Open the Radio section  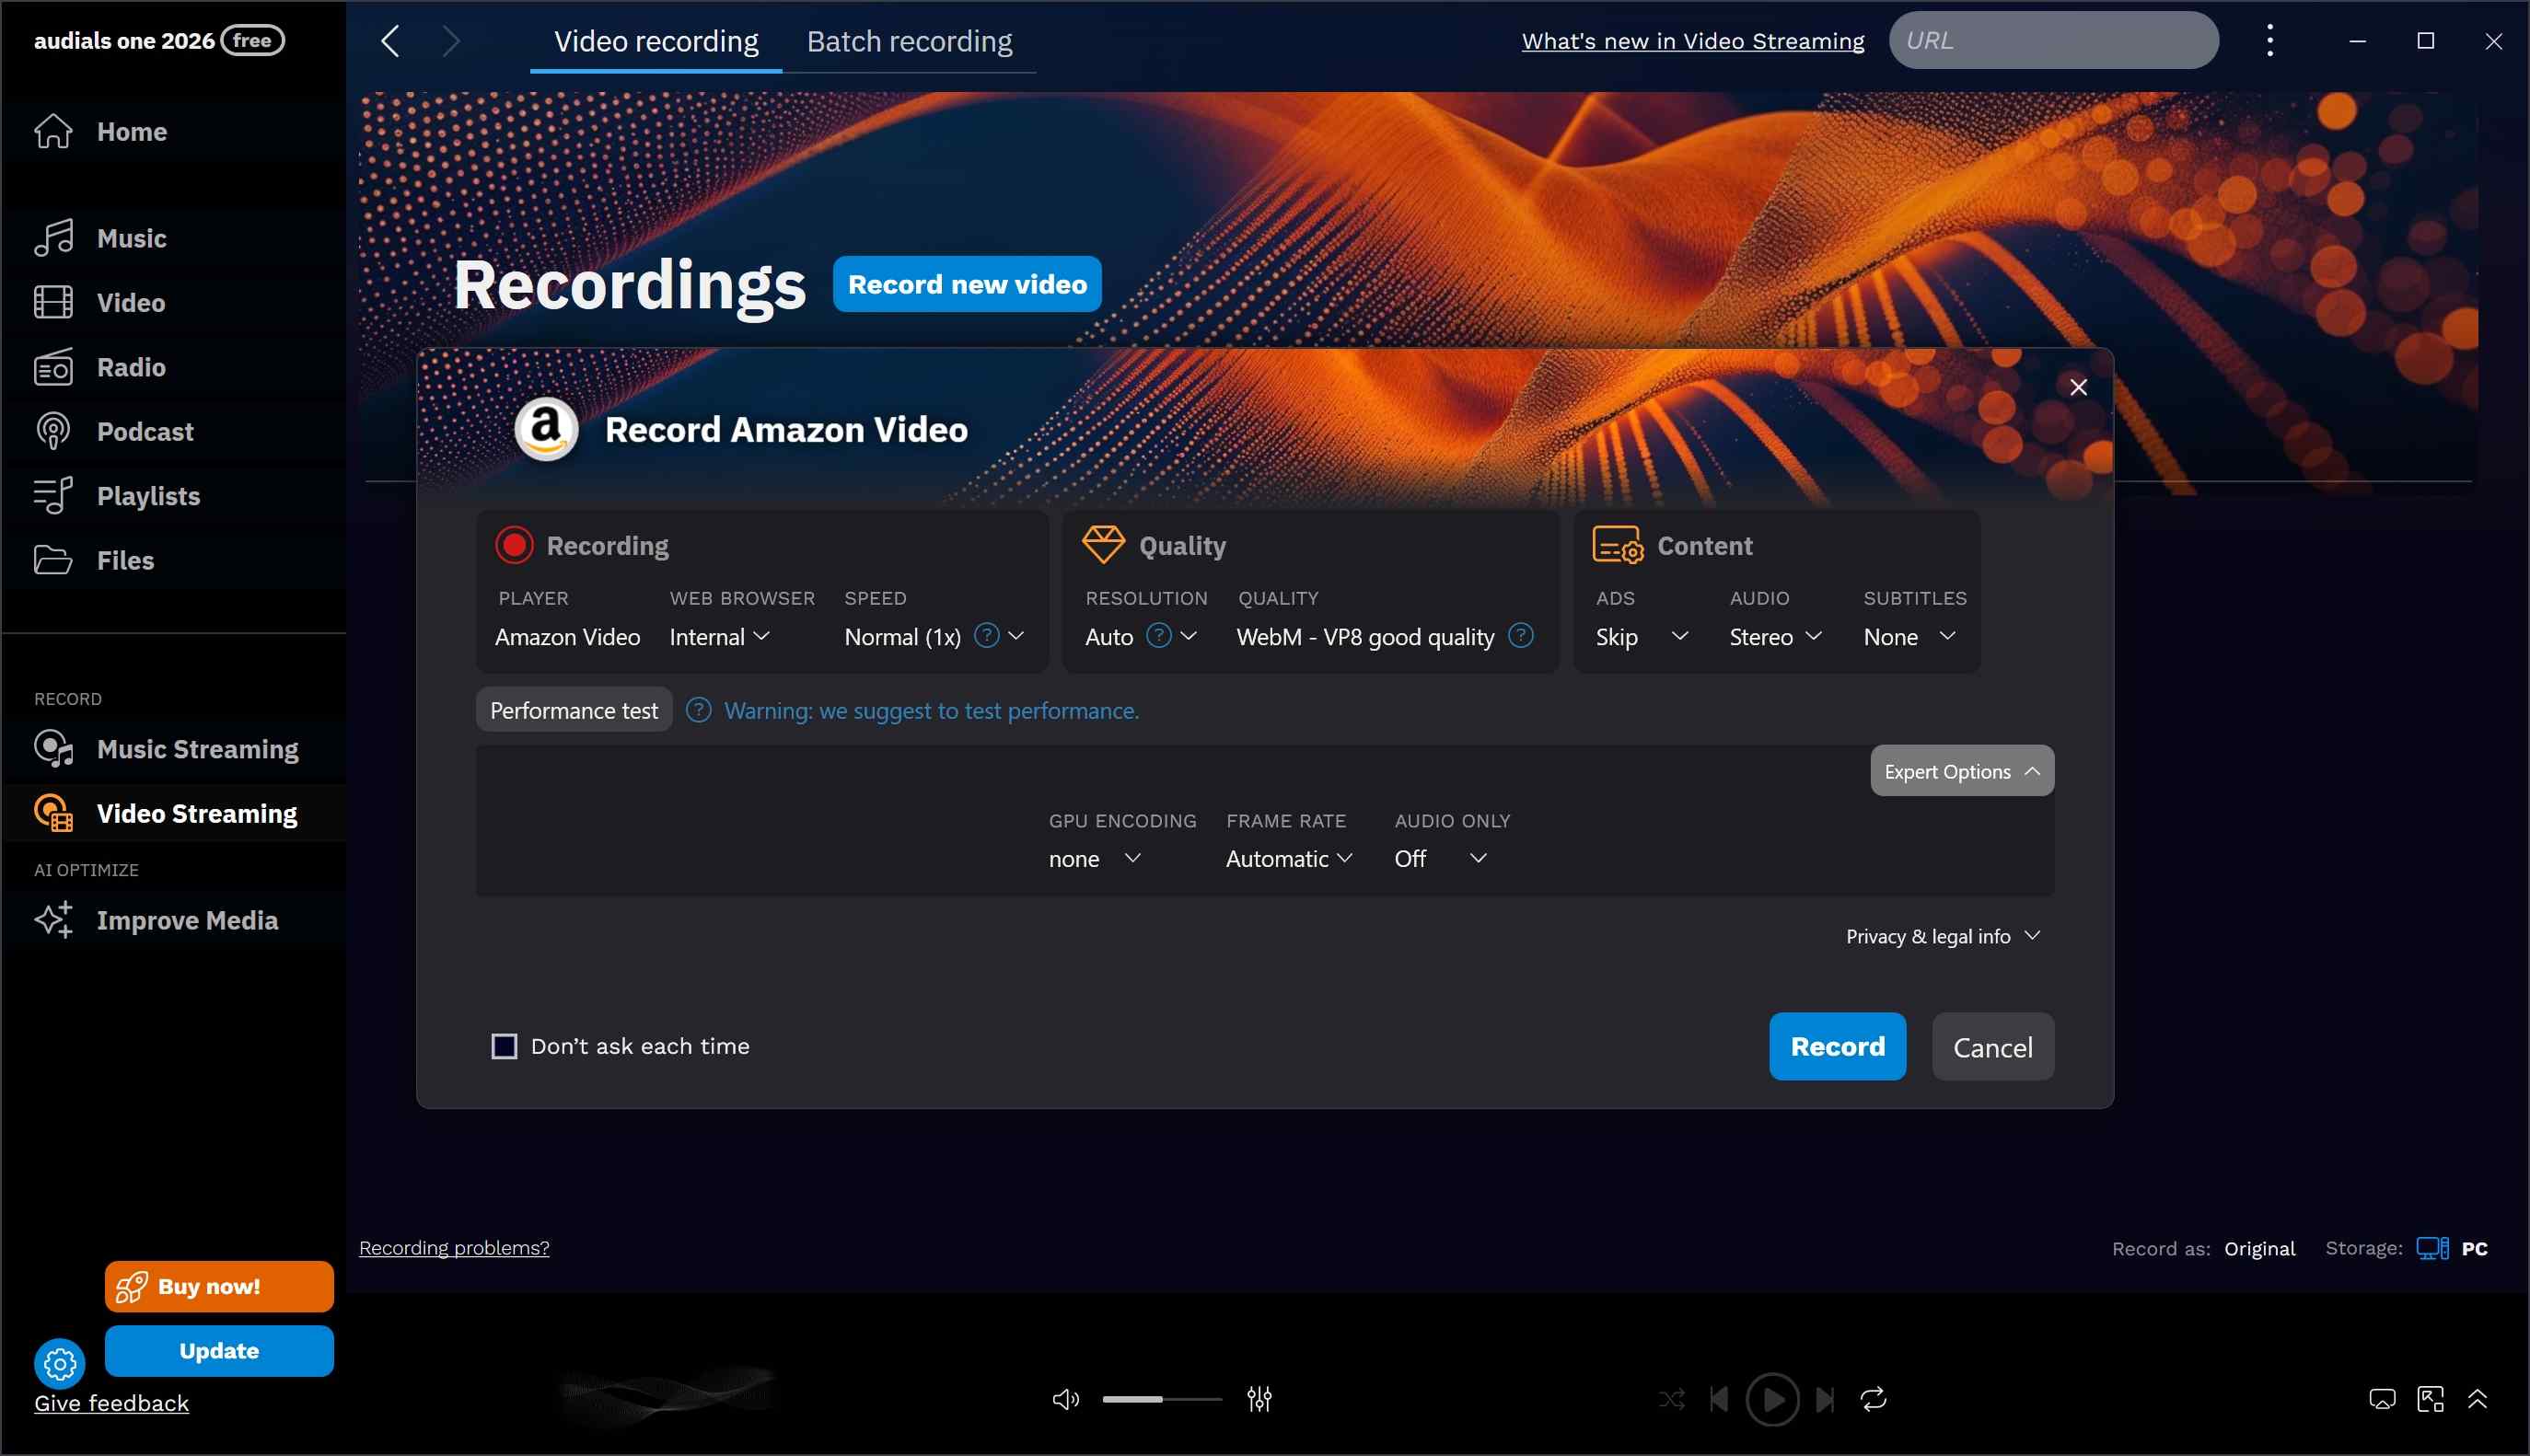pos(128,367)
